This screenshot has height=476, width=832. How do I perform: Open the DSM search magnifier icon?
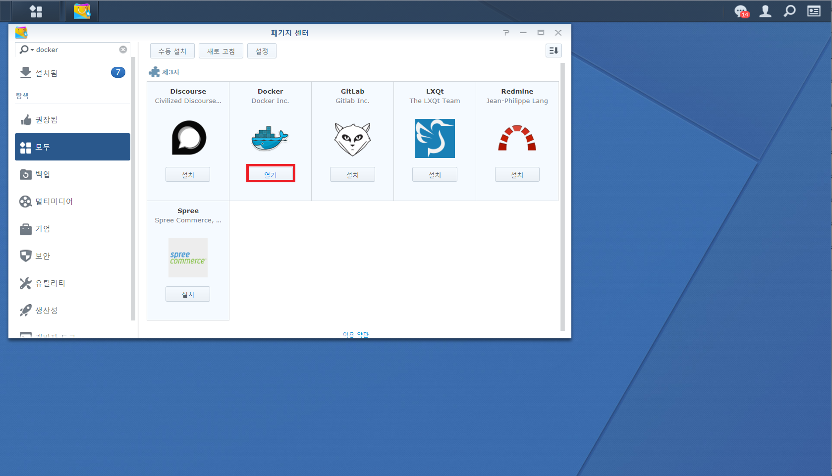(789, 11)
